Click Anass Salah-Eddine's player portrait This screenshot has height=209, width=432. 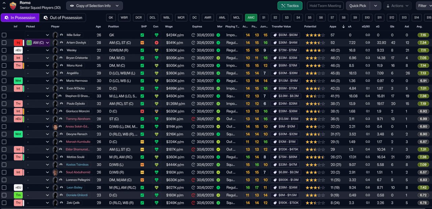[55, 127]
